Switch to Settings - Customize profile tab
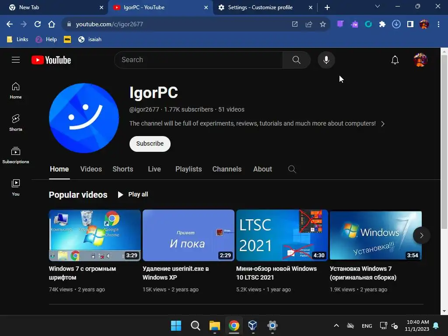The image size is (448, 336). (x=265, y=7)
